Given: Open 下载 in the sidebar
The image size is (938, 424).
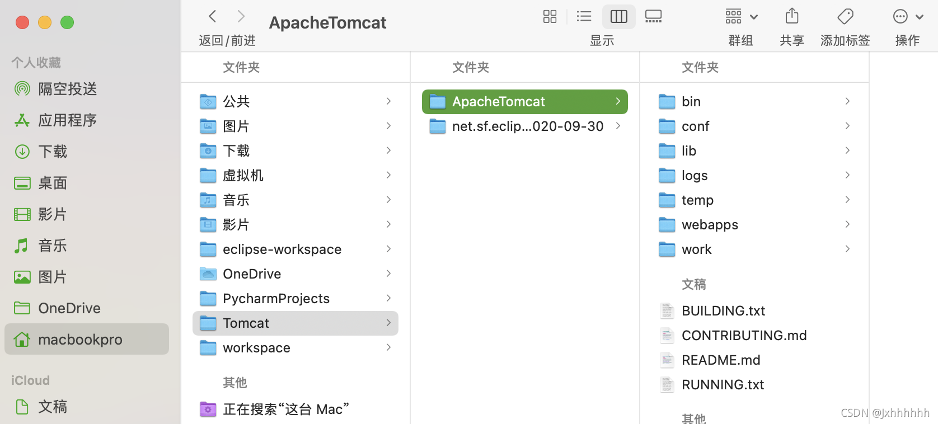Looking at the screenshot, I should coord(87,152).
